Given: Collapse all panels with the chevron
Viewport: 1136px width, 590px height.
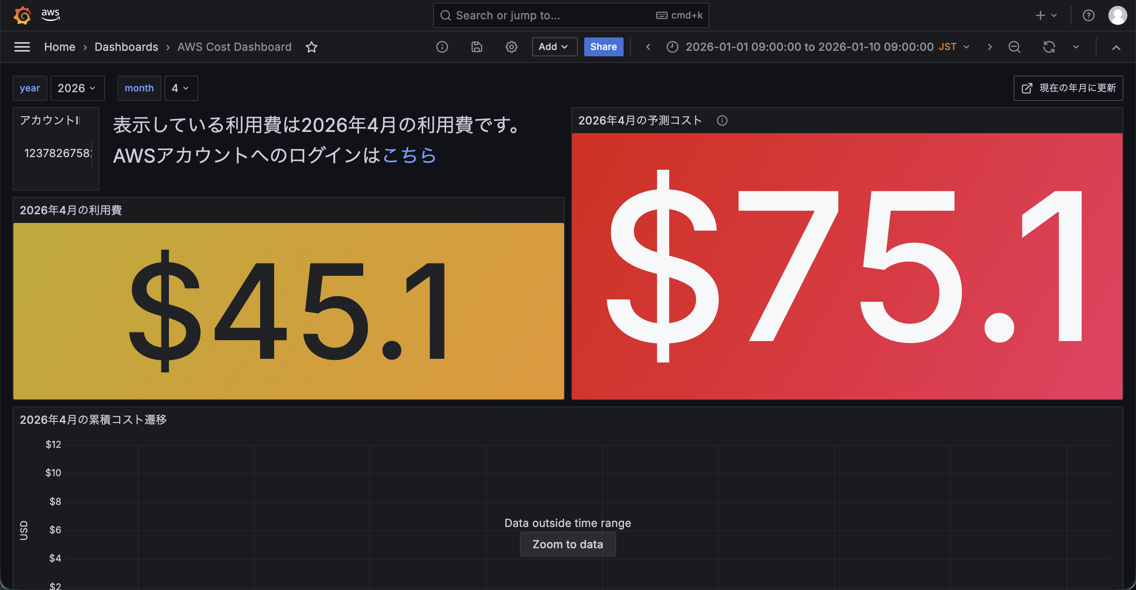Looking at the screenshot, I should point(1116,48).
